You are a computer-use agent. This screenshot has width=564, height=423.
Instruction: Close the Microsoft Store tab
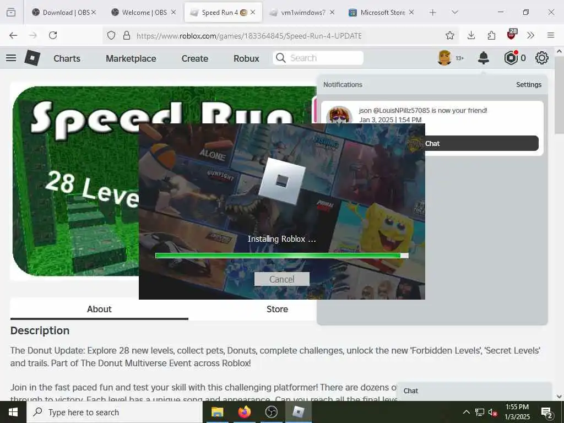coord(411,12)
